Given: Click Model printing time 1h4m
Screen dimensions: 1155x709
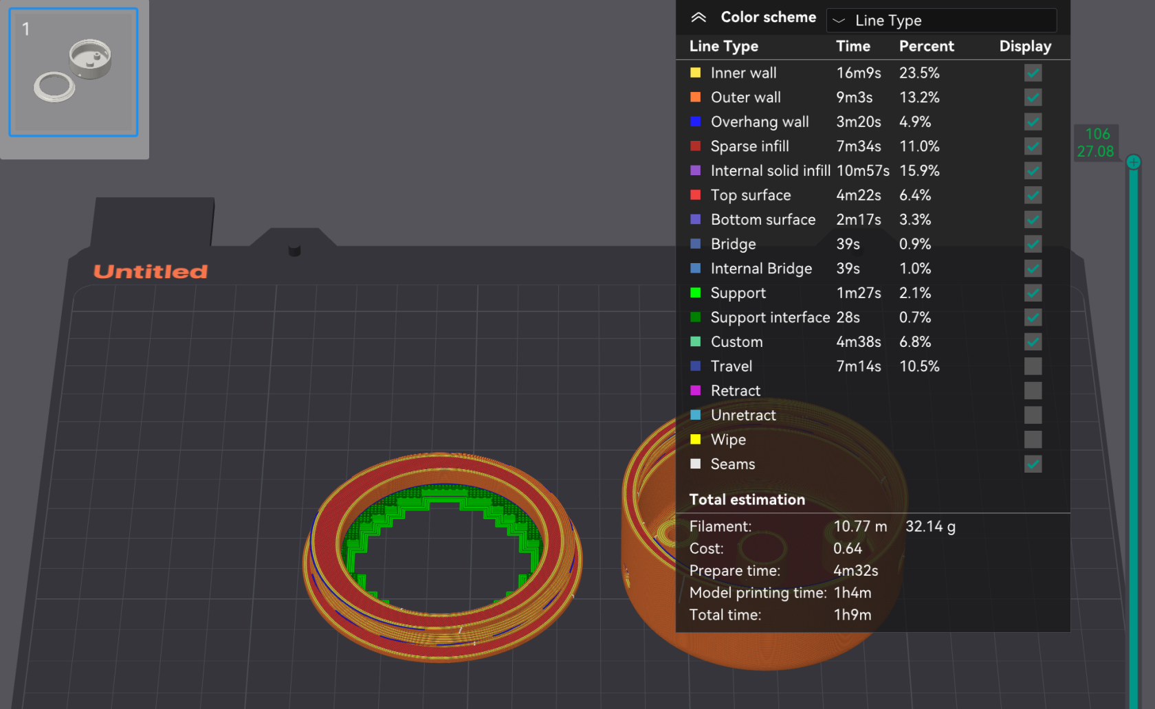Looking at the screenshot, I should 852,592.
